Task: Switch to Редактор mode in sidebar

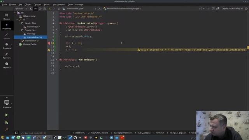Action: coord(7,26)
